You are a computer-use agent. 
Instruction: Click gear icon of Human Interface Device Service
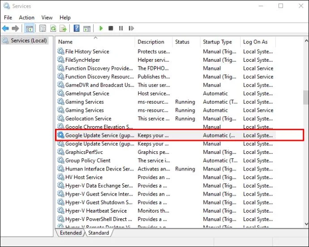(61, 169)
